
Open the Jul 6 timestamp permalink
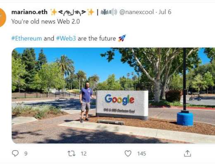tap(165, 12)
